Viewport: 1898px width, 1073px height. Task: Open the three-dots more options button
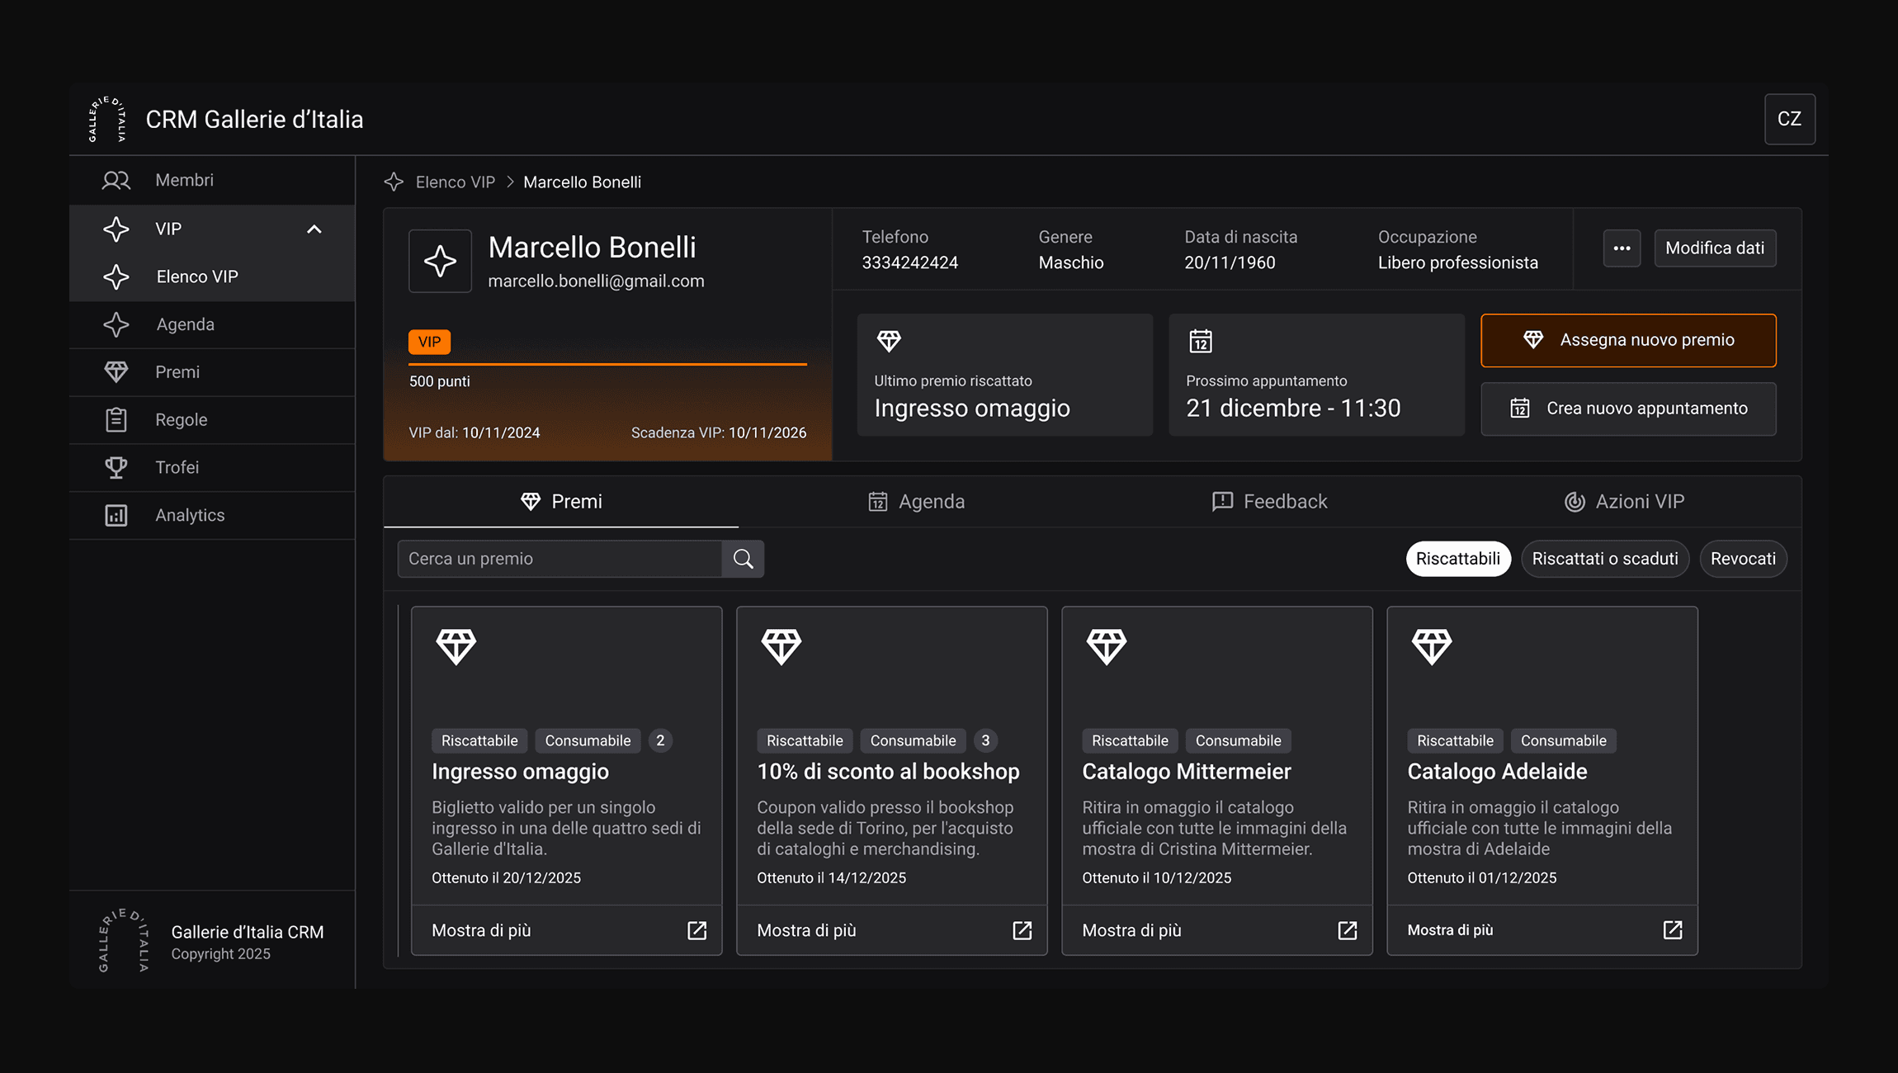pos(1622,248)
